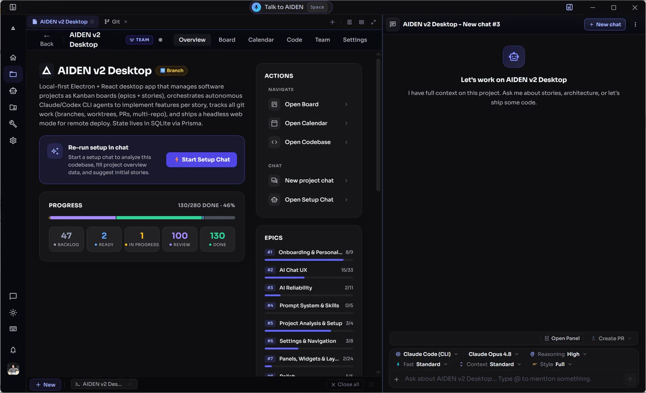Click the 100 Review stat card

click(180, 239)
